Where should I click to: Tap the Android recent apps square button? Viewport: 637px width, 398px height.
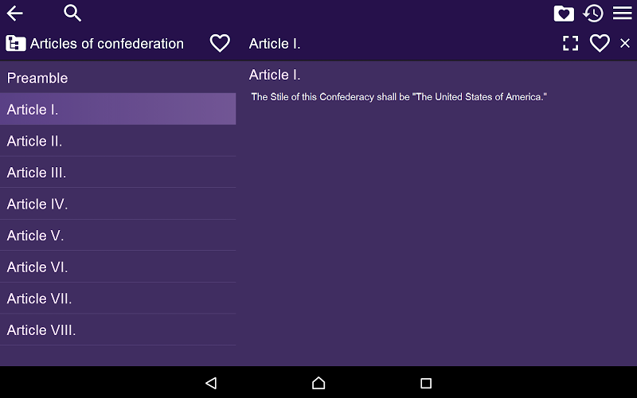pyautogui.click(x=426, y=383)
